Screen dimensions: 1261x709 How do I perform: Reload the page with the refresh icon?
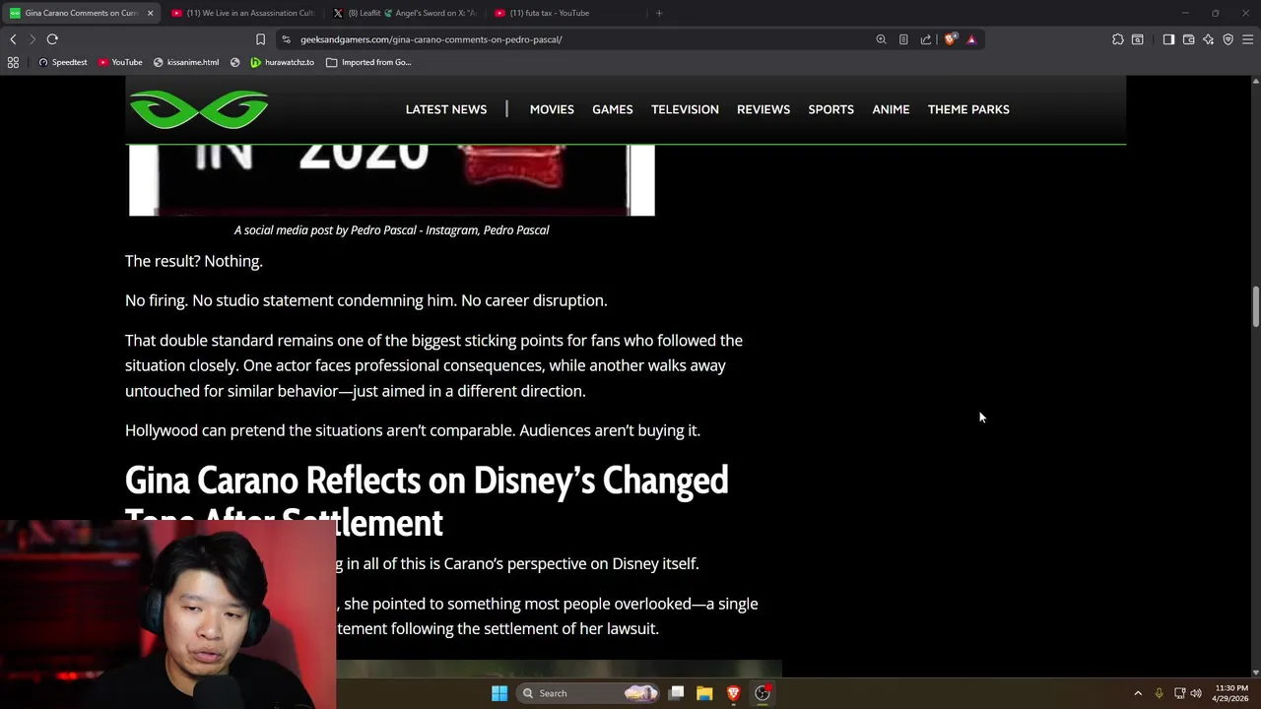(52, 39)
